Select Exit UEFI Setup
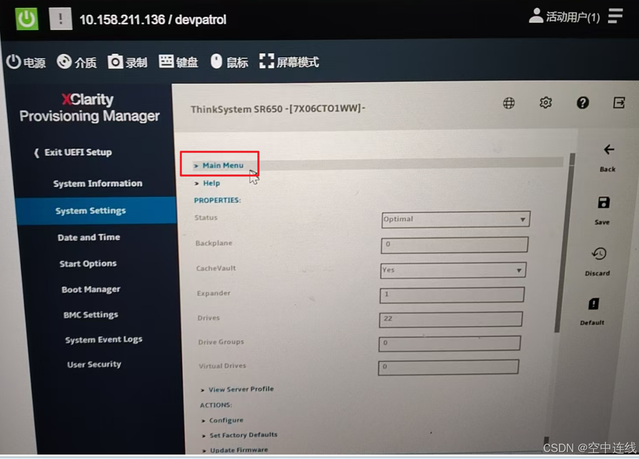The height and width of the screenshot is (459, 639). 73,152
